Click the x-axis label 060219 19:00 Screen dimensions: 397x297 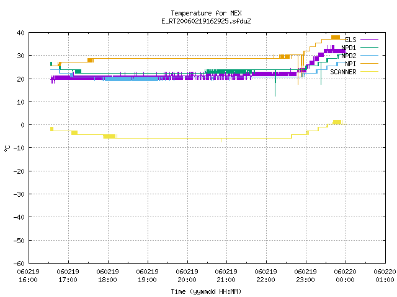[147, 276]
